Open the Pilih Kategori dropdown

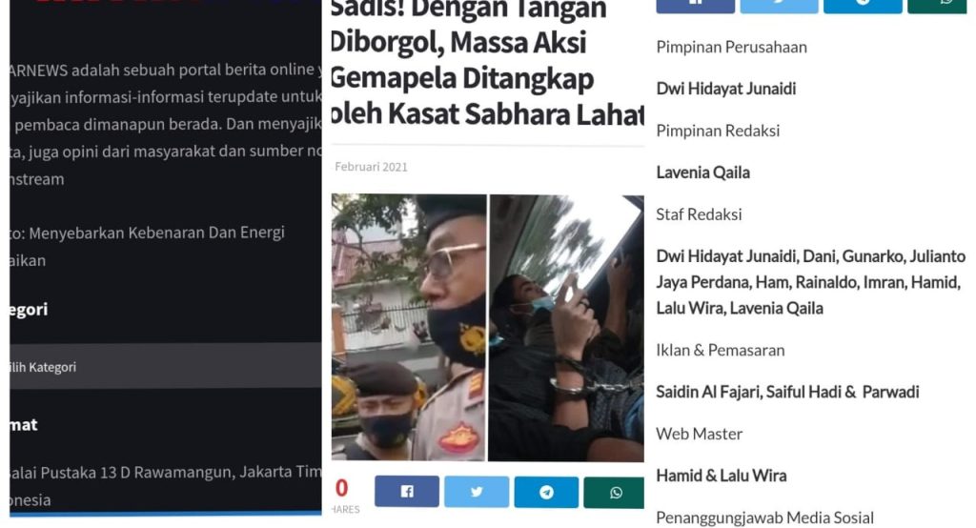click(x=166, y=367)
